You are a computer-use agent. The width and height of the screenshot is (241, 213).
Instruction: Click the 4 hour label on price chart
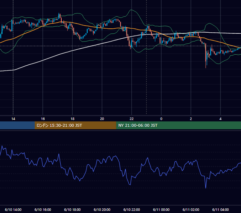coord(220,119)
